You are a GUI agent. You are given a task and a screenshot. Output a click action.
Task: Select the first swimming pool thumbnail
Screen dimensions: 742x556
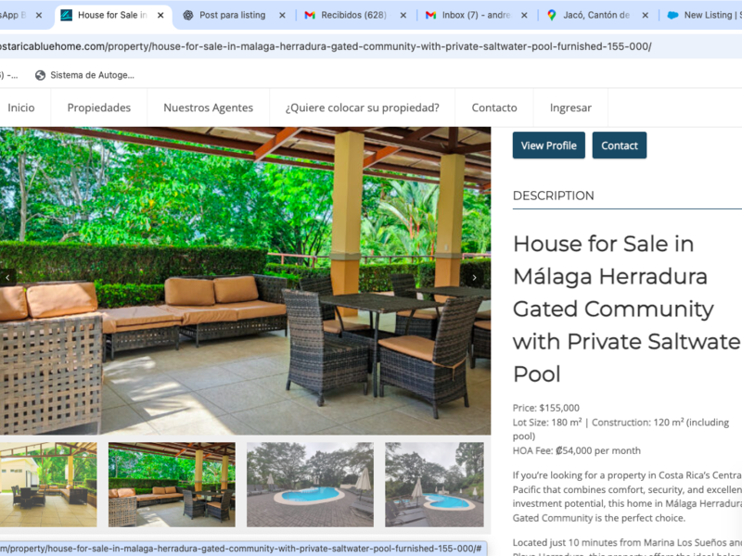tap(310, 484)
